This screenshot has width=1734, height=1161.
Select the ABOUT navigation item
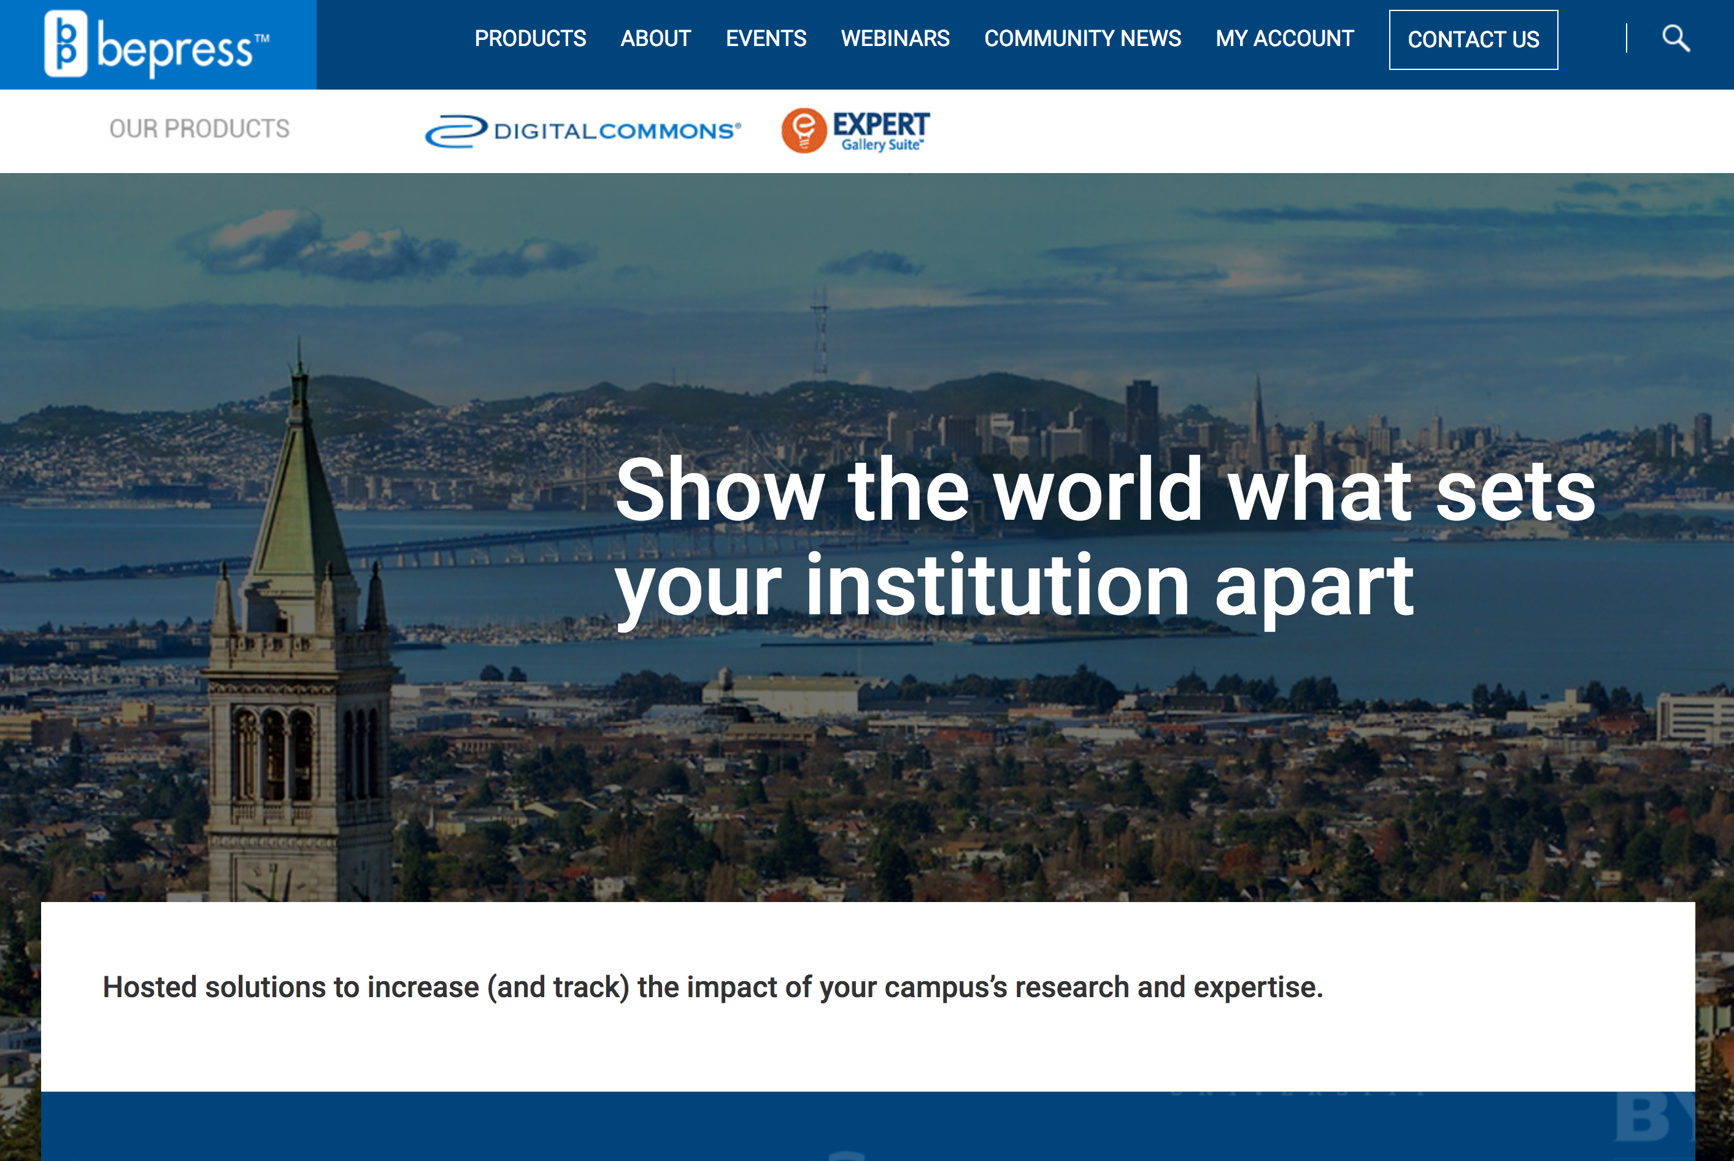click(x=656, y=39)
